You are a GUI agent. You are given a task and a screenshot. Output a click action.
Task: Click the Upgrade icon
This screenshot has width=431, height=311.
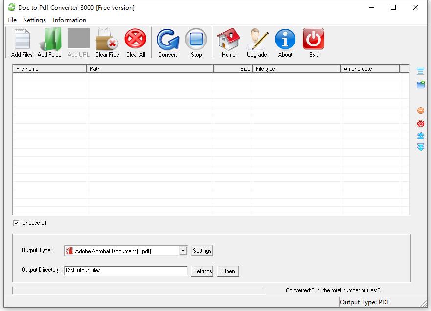[x=256, y=42]
